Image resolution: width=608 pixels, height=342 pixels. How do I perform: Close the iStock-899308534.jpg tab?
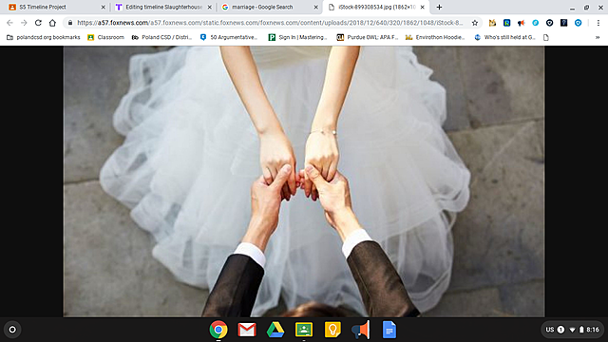tap(422, 7)
